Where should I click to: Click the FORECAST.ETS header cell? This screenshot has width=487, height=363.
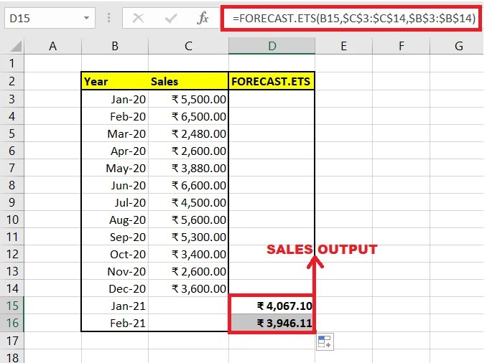point(272,81)
